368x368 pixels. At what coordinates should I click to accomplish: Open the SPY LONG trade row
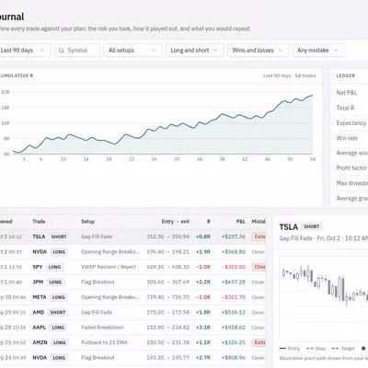(x=132, y=267)
